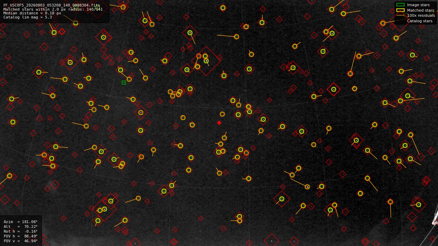The image size is (438, 246).
Task: Click the orange 100x residuals legend line
Action: (400, 15)
